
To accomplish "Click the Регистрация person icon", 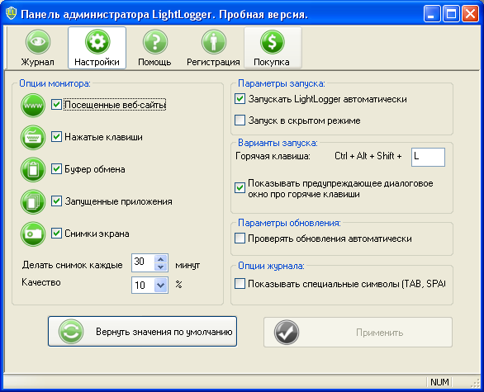I will point(214,42).
